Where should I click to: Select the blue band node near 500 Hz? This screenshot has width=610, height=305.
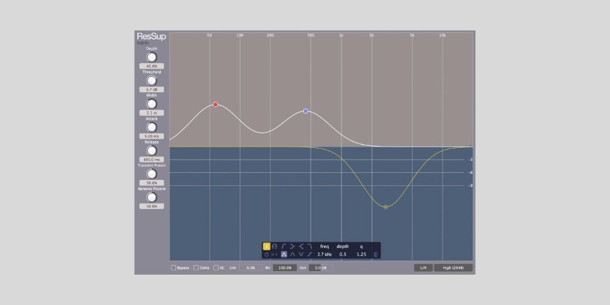(306, 111)
